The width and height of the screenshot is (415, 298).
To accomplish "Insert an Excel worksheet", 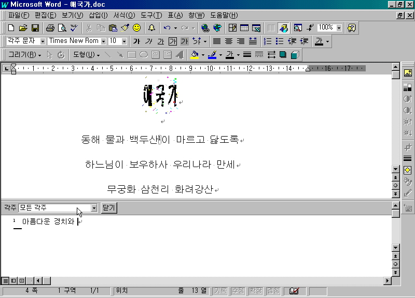I will coord(256,28).
